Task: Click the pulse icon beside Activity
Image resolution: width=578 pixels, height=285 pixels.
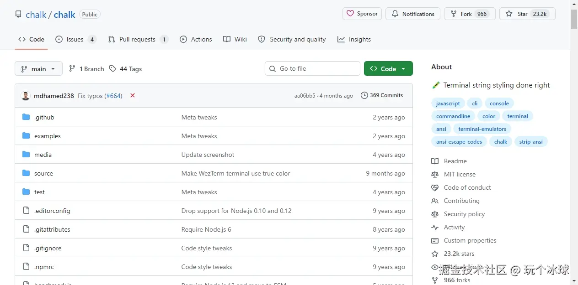Action: [x=435, y=227]
